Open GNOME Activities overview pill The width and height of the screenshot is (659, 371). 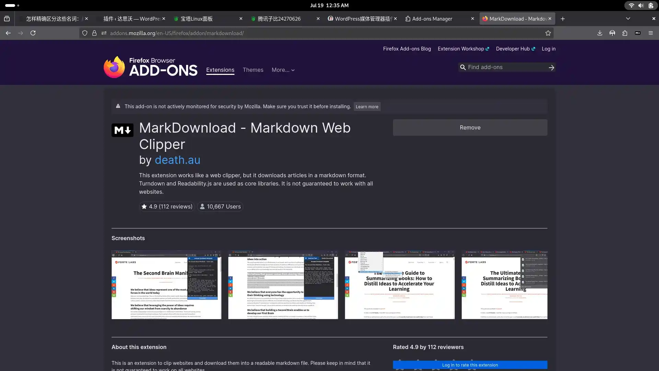pyautogui.click(x=12, y=5)
